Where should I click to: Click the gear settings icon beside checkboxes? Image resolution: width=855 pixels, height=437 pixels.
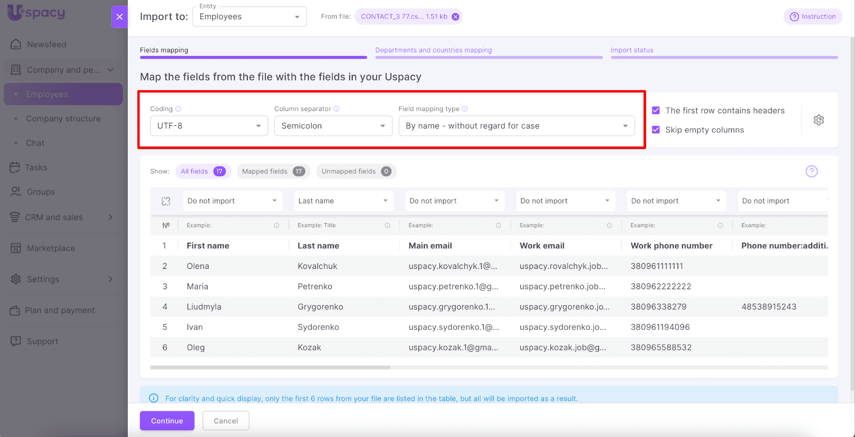(x=818, y=120)
